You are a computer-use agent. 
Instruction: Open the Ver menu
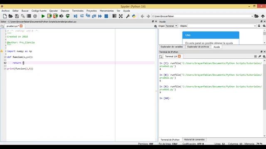(x=118, y=11)
